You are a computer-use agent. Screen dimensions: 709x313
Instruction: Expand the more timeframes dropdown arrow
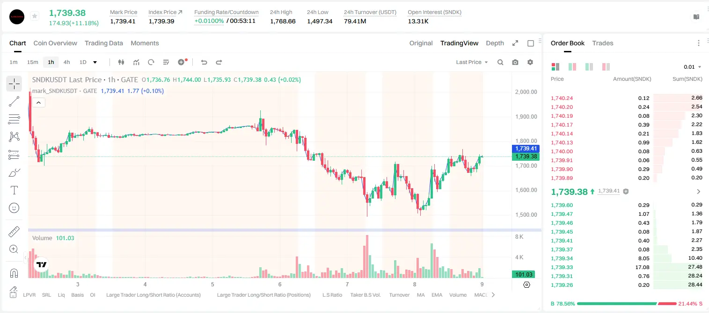click(x=95, y=62)
